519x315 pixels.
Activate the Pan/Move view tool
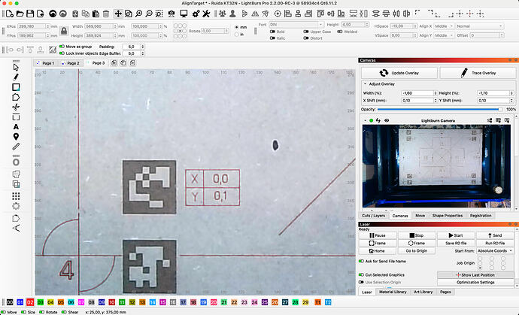coord(118,14)
